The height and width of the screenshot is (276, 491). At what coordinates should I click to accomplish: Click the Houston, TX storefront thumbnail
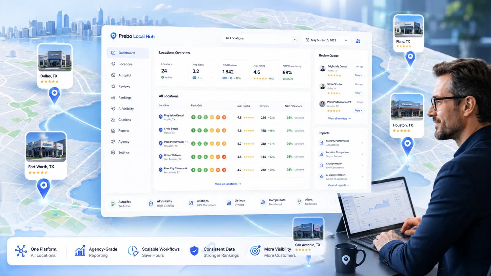(x=407, y=107)
